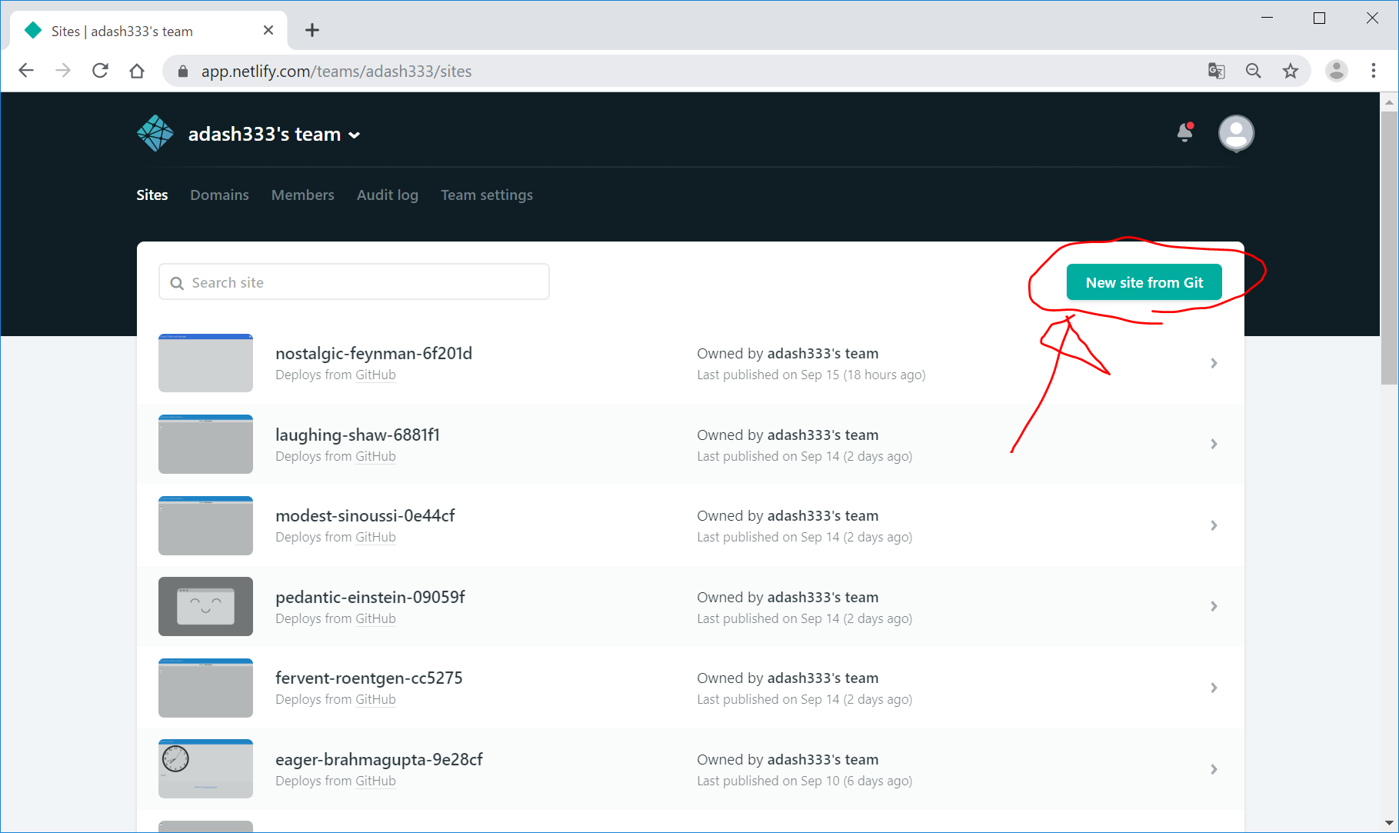The image size is (1399, 833).
Task: Click the browser reload icon
Action: pos(100,71)
